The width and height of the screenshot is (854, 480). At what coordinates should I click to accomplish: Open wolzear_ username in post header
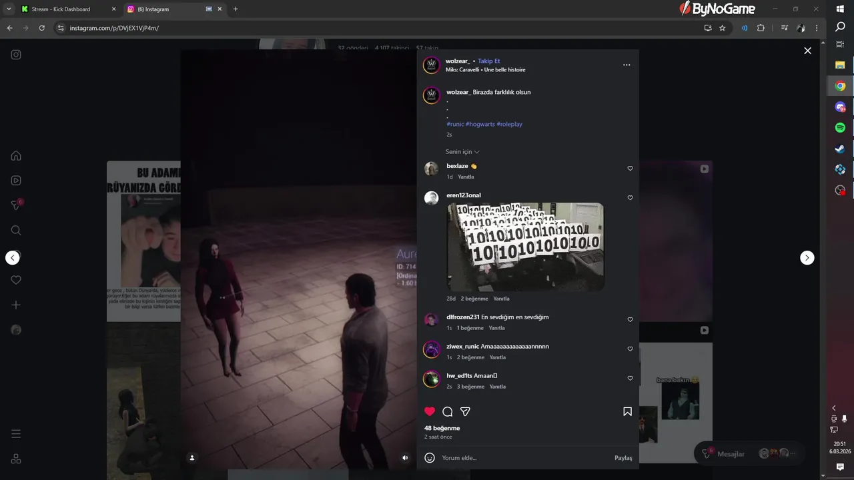(458, 61)
